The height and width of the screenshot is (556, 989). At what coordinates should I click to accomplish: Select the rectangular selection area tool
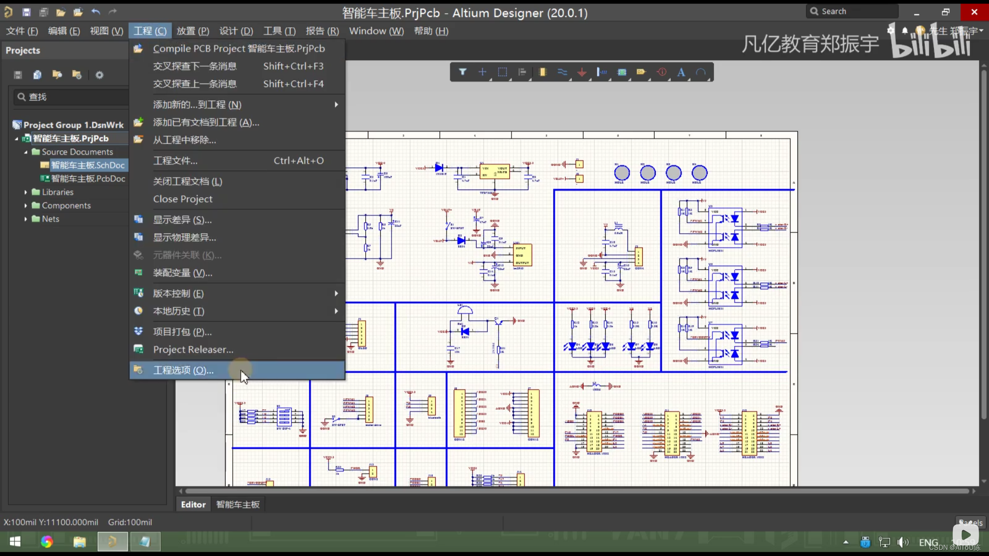pos(503,72)
